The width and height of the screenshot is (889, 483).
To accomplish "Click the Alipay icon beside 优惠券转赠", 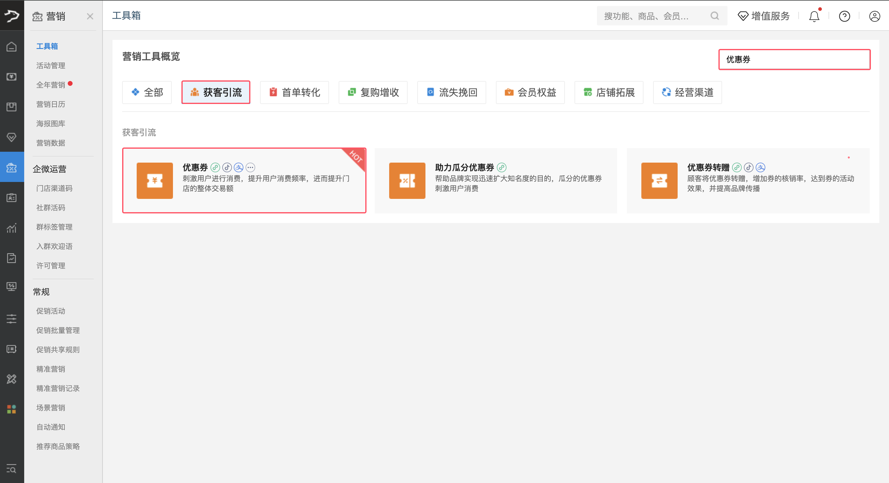I will tap(760, 168).
